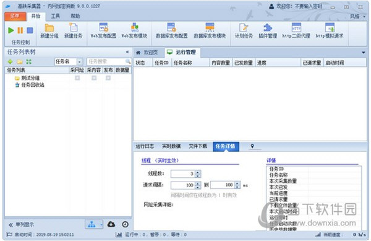Toggle 采网址 checkbox for 测试分组
This screenshot has height=241, width=371.
click(77, 78)
